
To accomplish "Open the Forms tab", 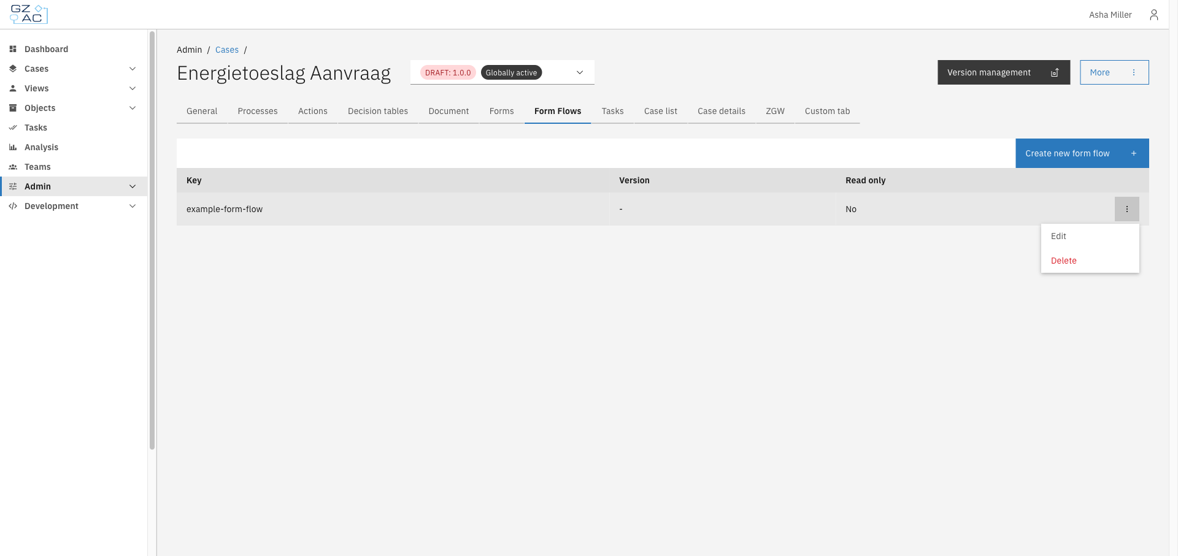I will tap(502, 111).
